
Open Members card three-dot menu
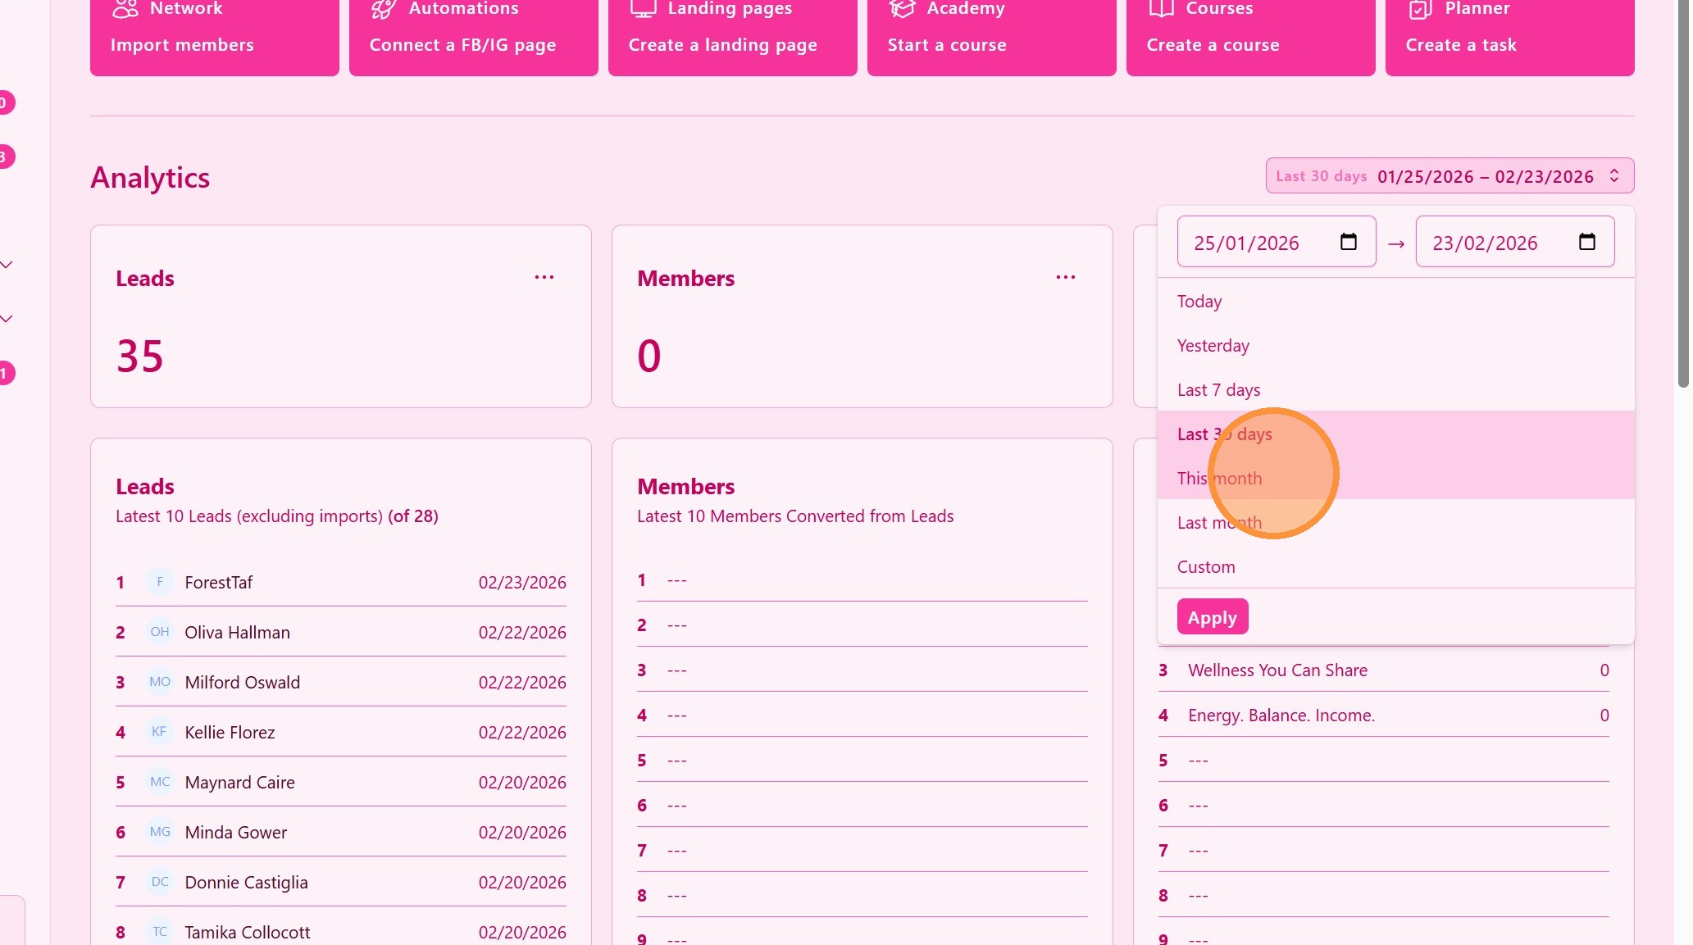coord(1065,278)
